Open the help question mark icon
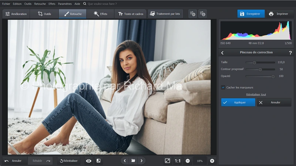The width and height of the screenshot is (296, 166). [290, 53]
